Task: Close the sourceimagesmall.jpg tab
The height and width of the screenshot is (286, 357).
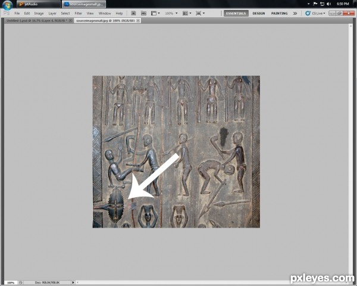Action: pos(138,21)
